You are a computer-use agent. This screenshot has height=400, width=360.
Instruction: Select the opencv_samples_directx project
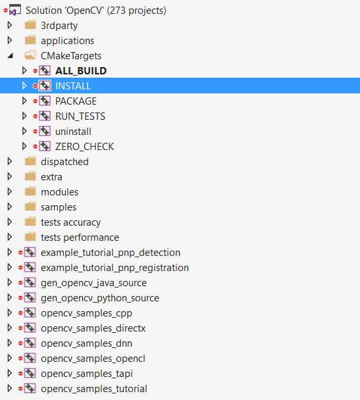click(93, 328)
